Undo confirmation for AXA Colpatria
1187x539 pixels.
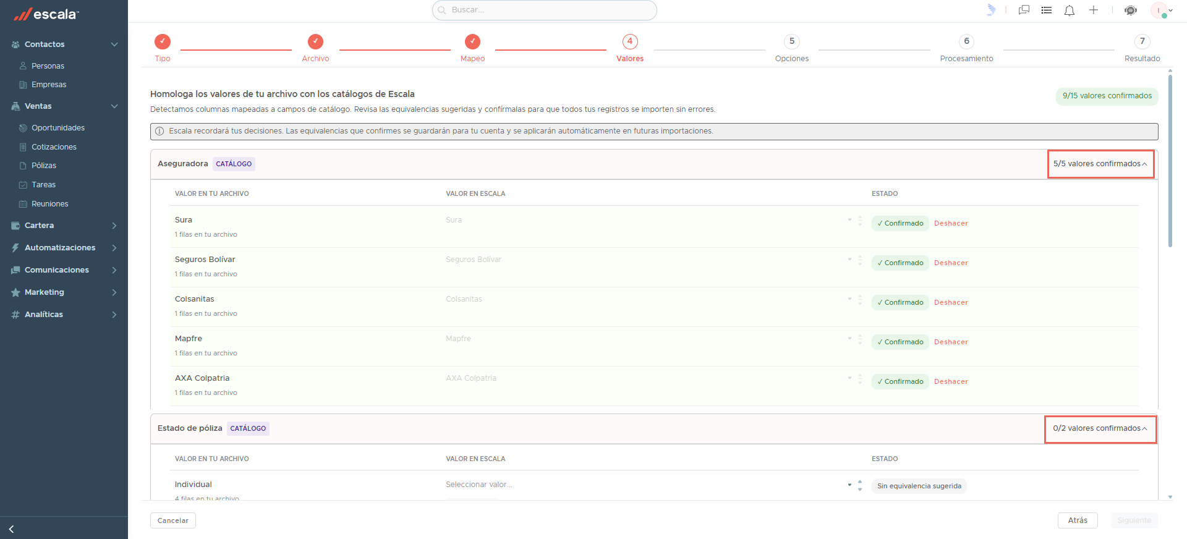(x=951, y=381)
